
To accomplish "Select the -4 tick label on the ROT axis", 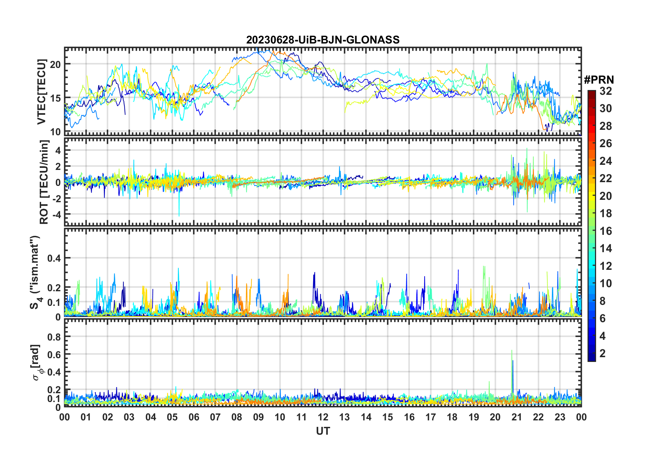I will [55, 214].
